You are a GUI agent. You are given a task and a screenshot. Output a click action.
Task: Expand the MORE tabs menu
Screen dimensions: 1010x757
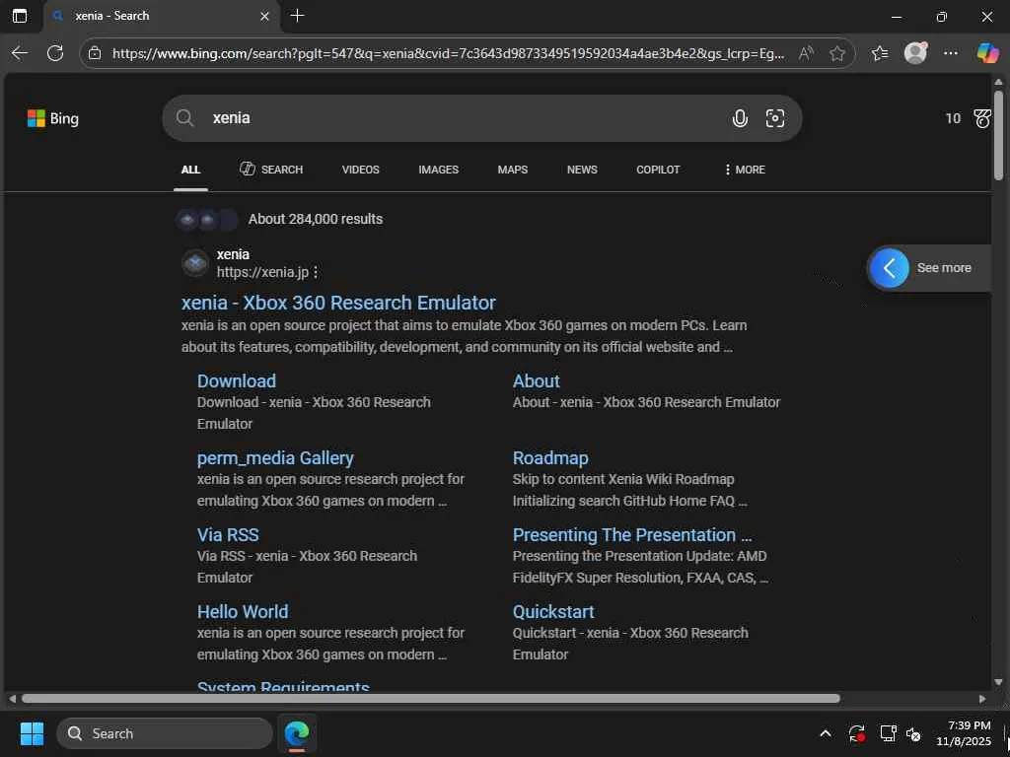745,170
